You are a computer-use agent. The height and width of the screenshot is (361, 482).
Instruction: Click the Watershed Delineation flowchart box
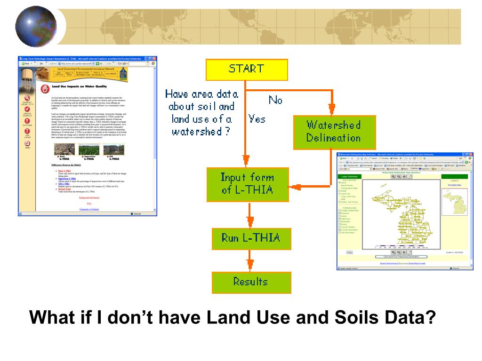click(335, 132)
